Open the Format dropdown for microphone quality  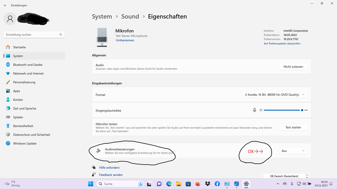pos(275,94)
